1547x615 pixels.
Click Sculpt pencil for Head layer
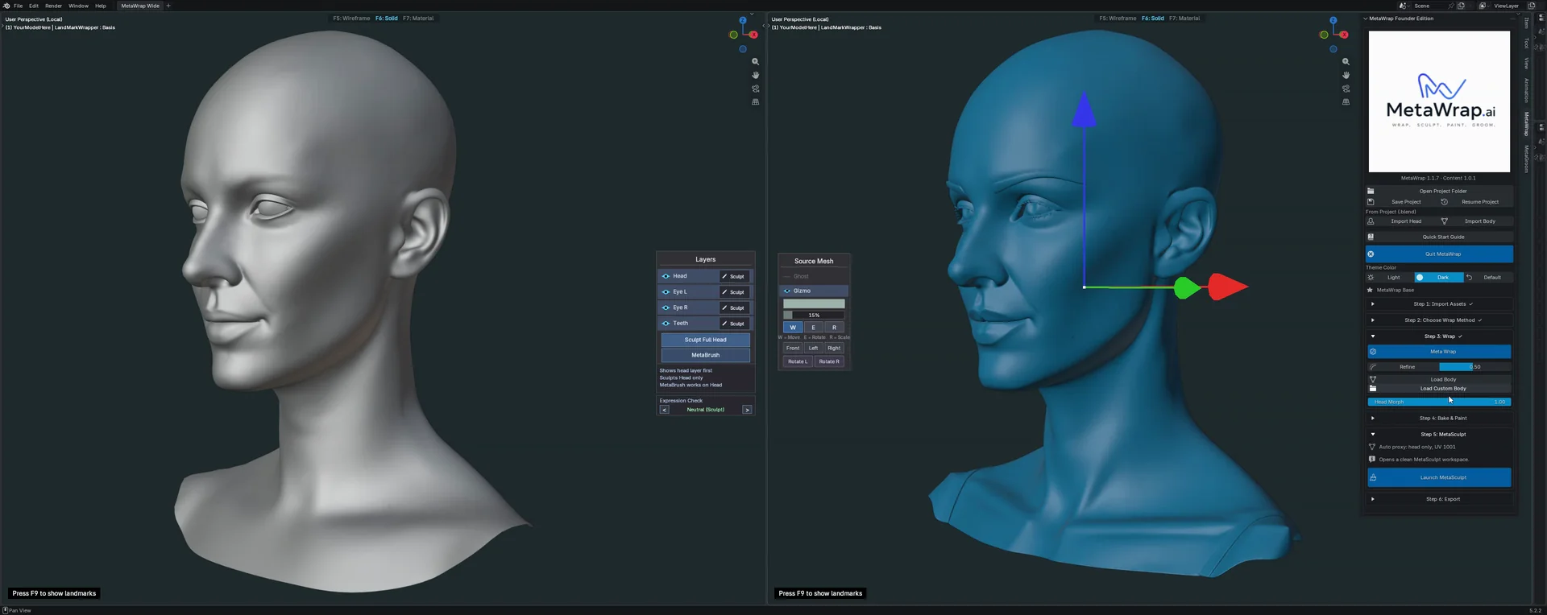point(734,276)
